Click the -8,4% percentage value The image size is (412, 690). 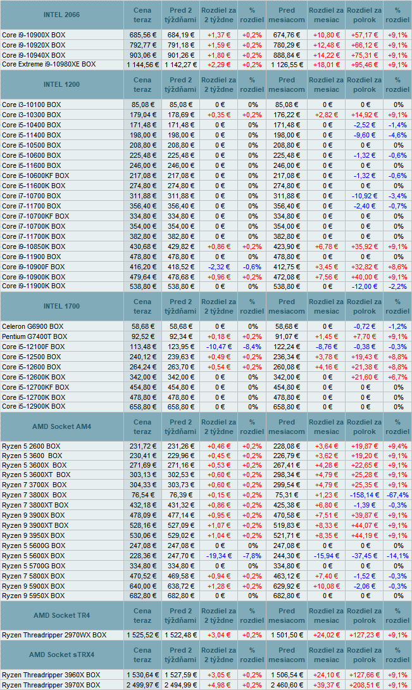(x=252, y=347)
